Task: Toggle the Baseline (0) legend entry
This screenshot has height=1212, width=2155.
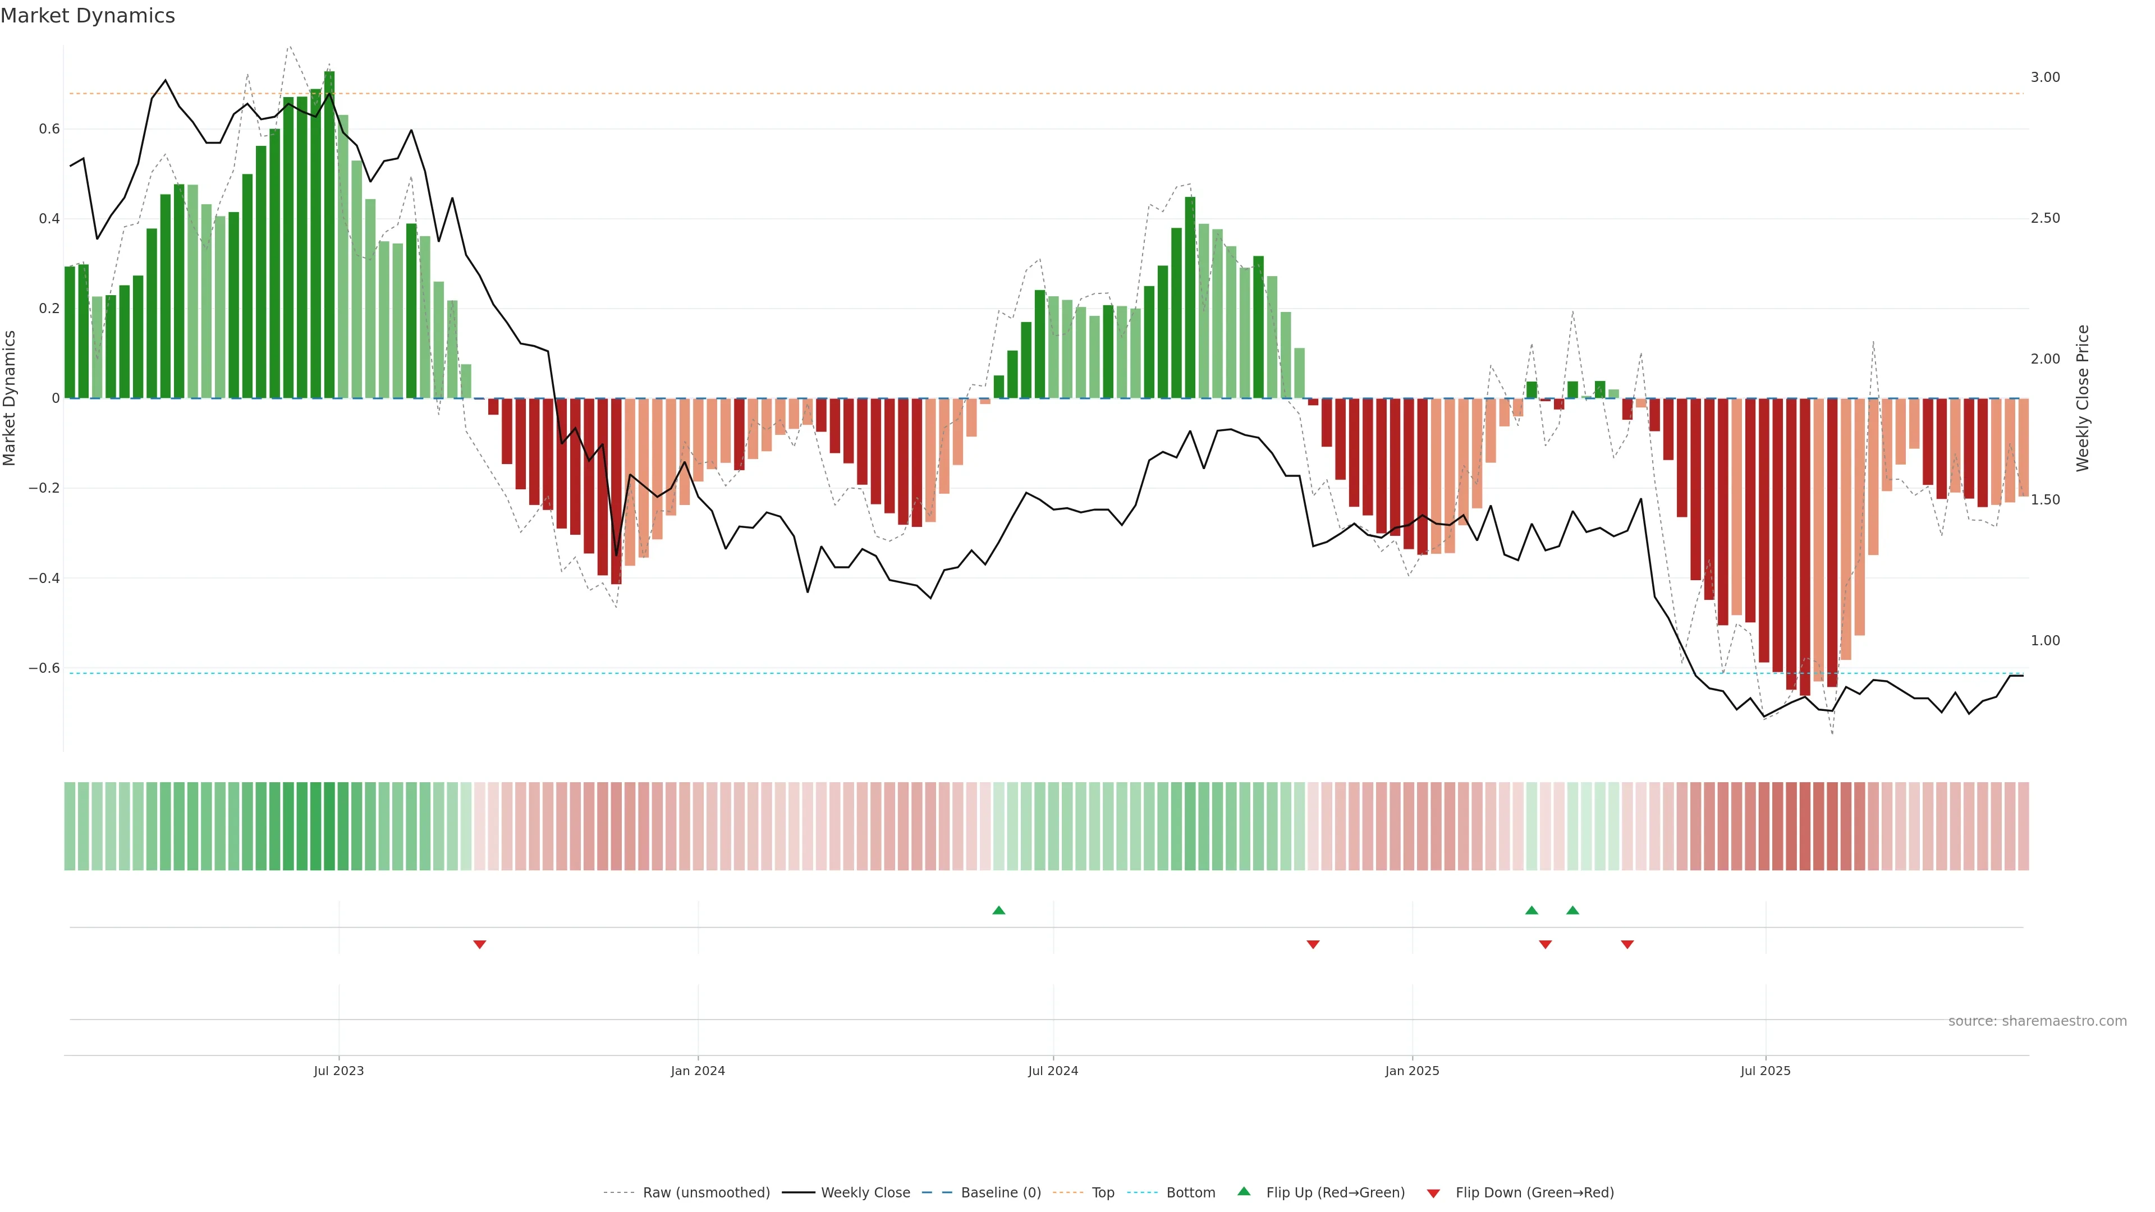Action: tap(1001, 1193)
